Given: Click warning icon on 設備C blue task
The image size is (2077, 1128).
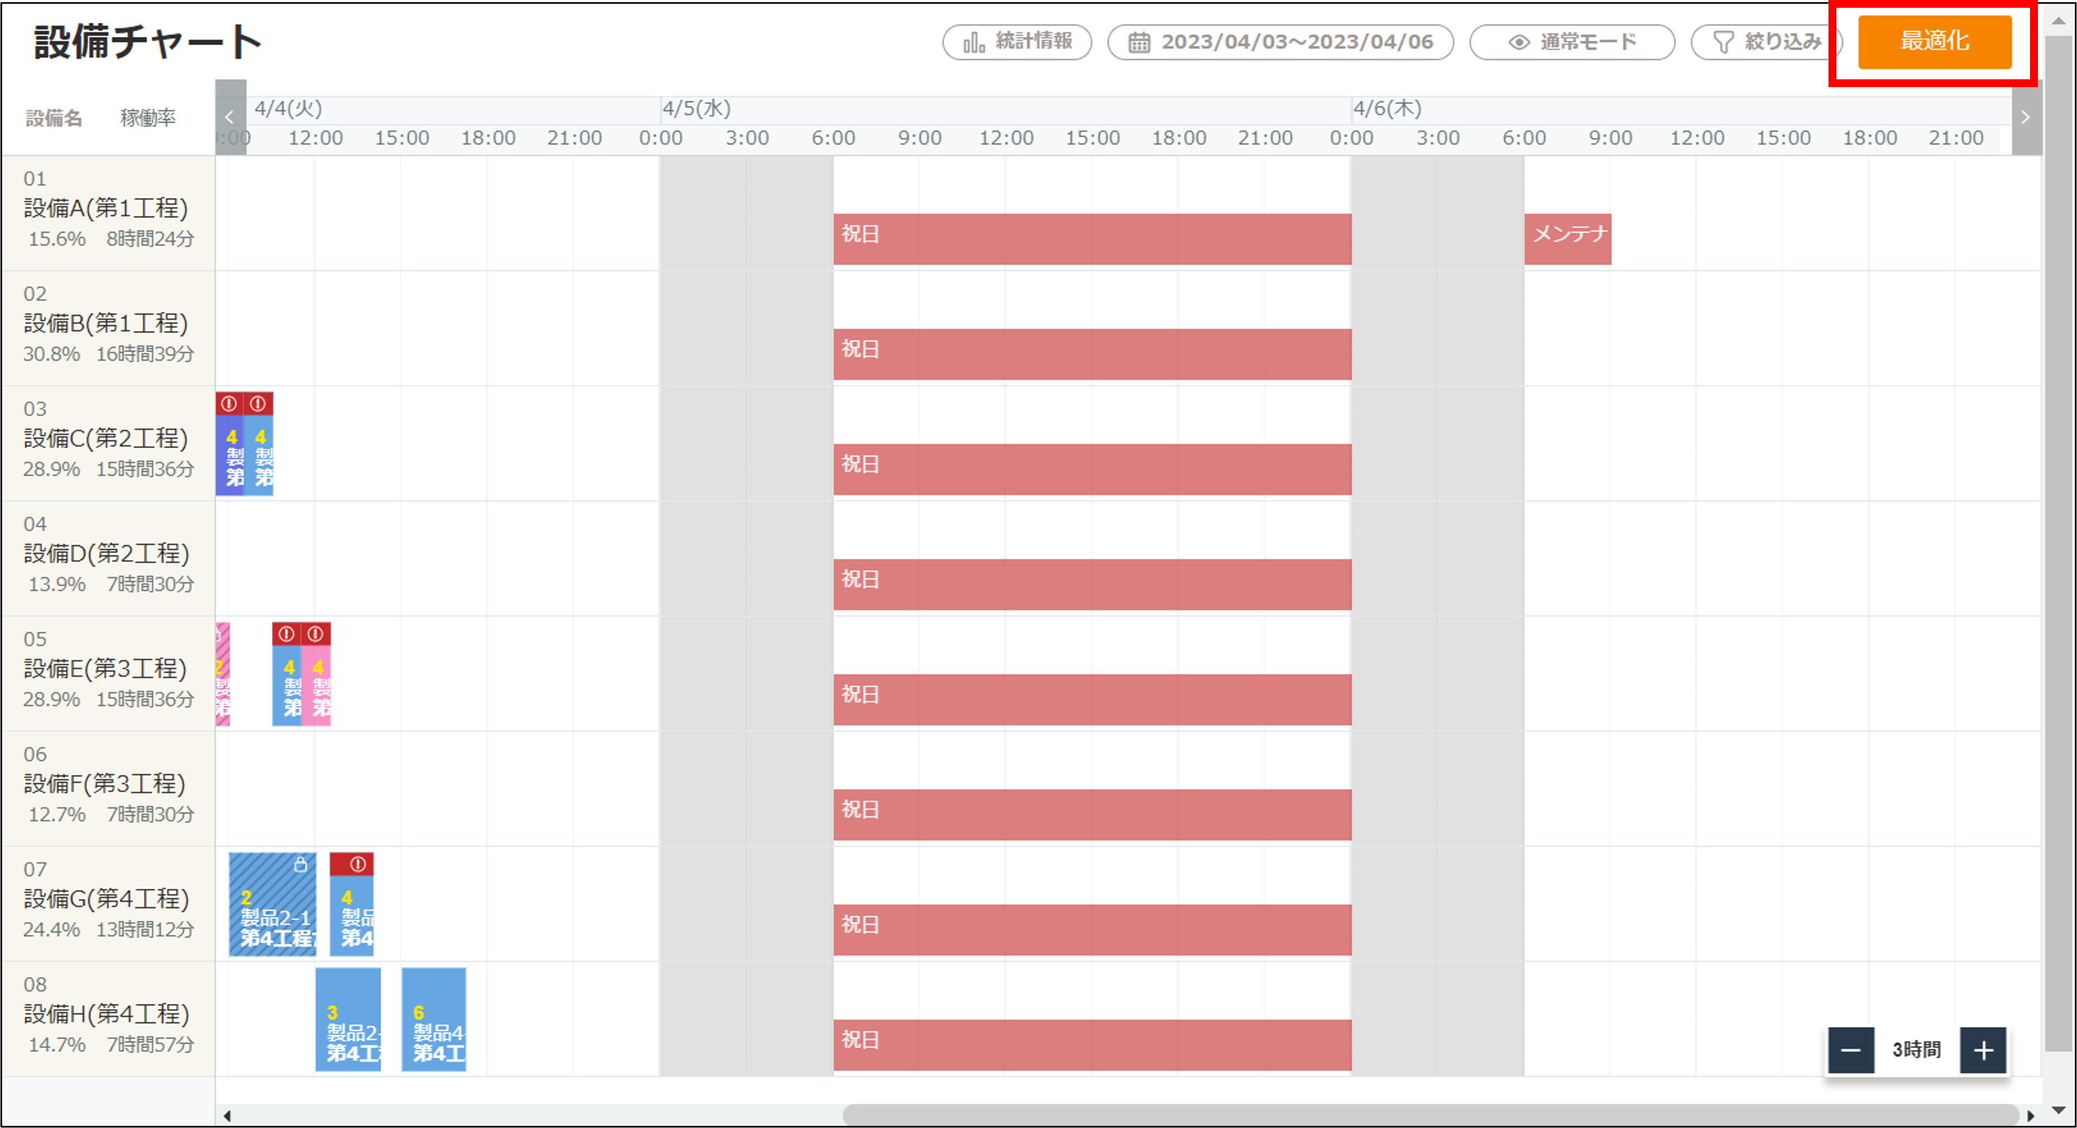Looking at the screenshot, I should pyautogui.click(x=258, y=403).
